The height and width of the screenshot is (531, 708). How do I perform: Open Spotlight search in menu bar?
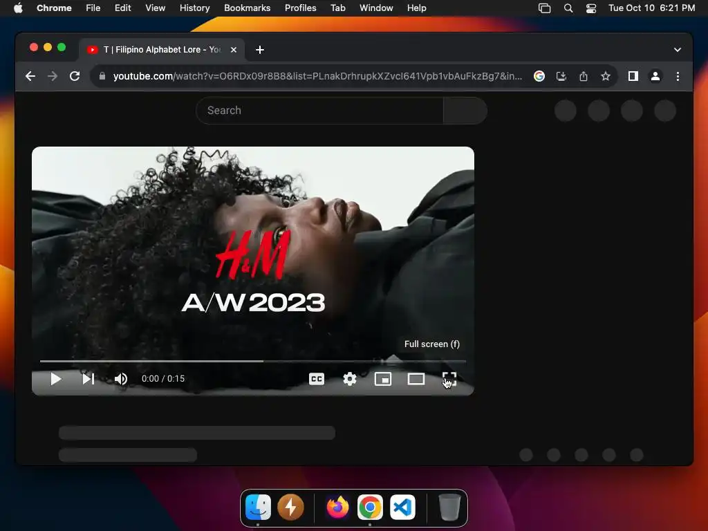tap(568, 8)
